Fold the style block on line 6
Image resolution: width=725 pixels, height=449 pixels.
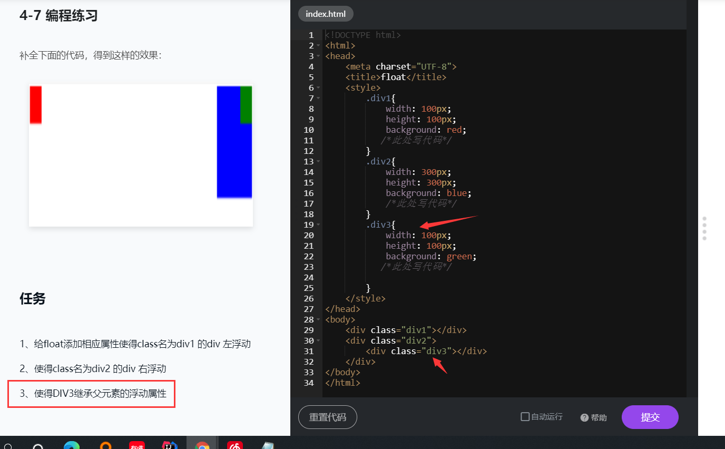[318, 87]
